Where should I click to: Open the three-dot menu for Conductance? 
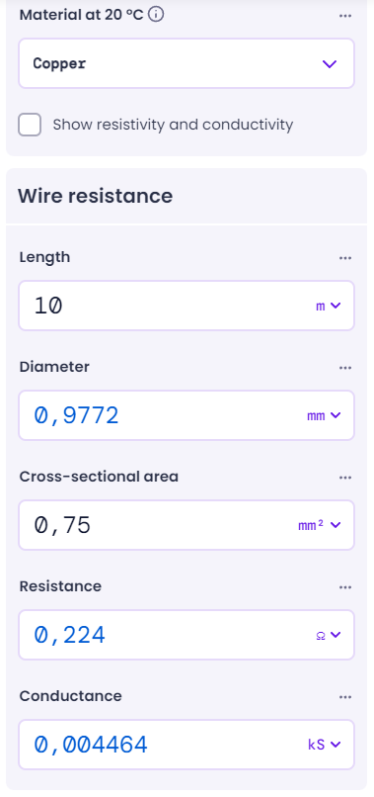pyautogui.click(x=345, y=697)
